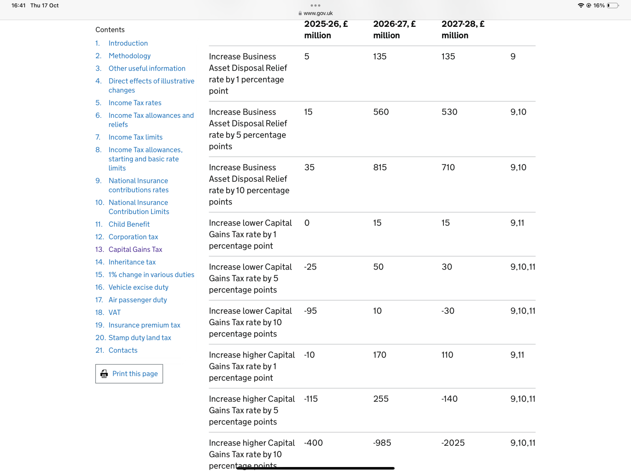
Task: Jump to Corporation tax section
Action: [133, 237]
